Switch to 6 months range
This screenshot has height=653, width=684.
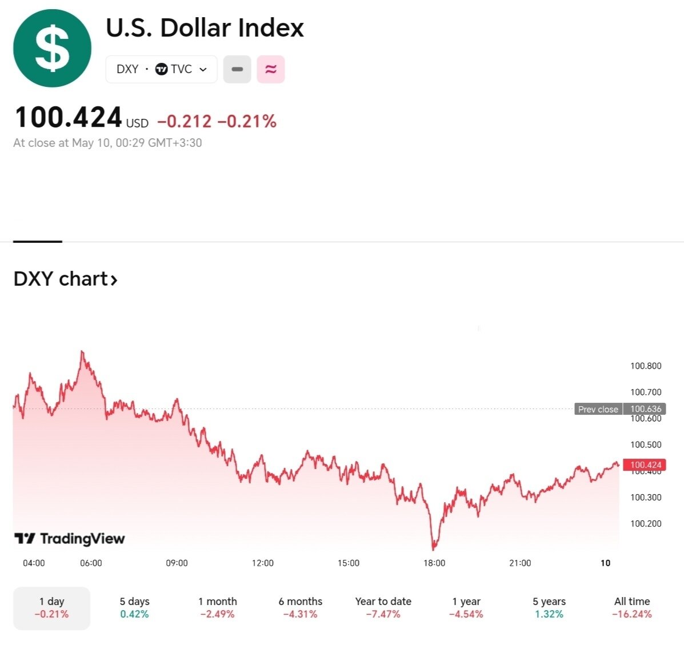tap(300, 608)
